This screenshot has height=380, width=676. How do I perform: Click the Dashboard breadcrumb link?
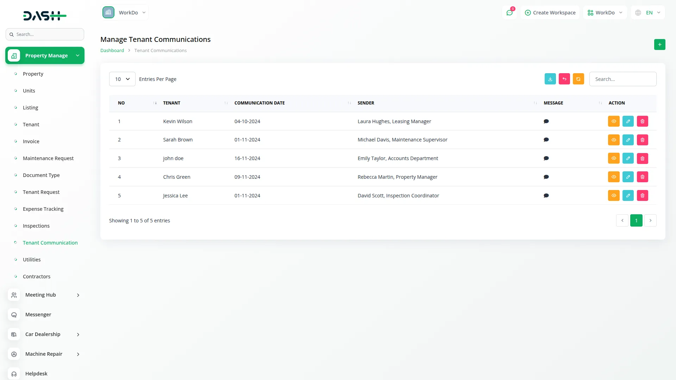click(x=112, y=51)
